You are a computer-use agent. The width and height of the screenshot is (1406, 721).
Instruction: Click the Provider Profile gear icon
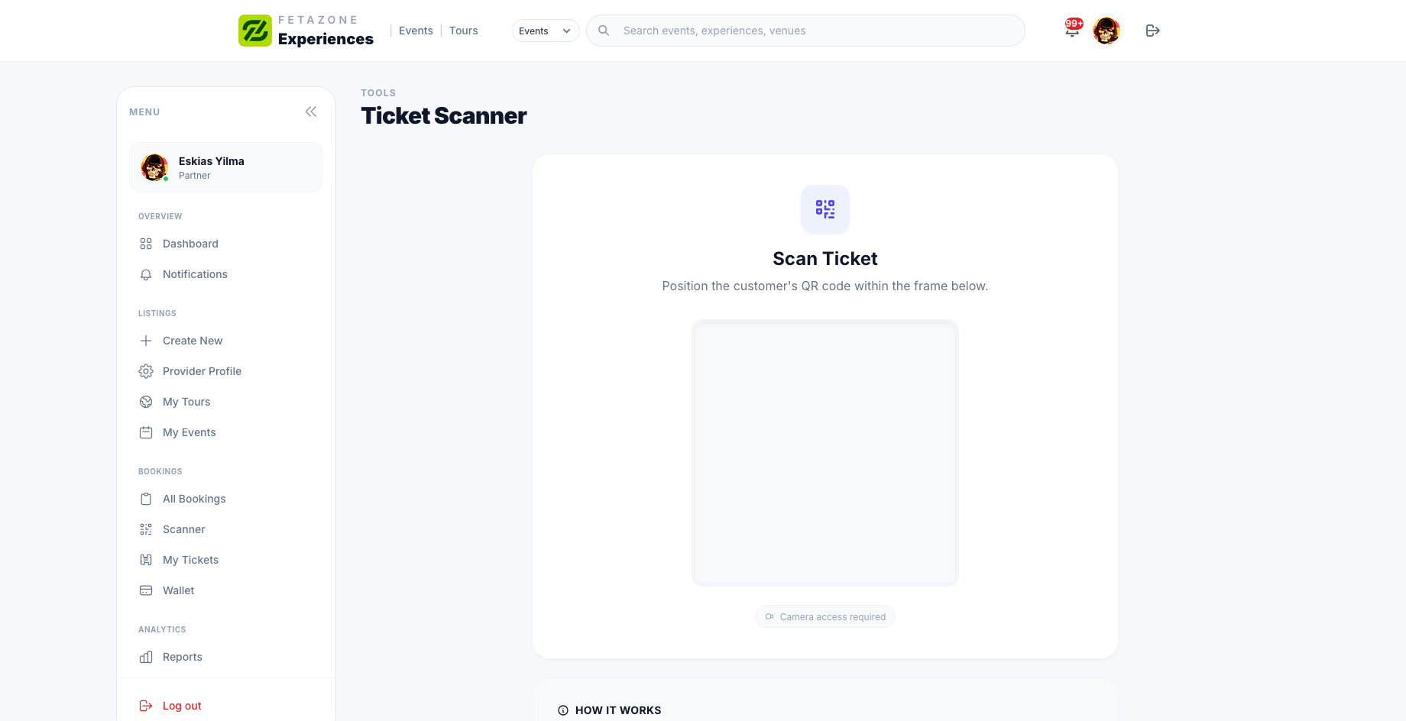click(x=146, y=371)
